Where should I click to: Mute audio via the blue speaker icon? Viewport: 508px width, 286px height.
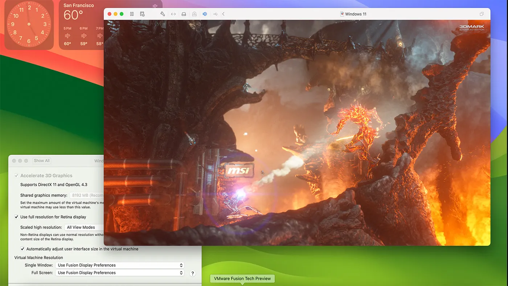pos(205,14)
